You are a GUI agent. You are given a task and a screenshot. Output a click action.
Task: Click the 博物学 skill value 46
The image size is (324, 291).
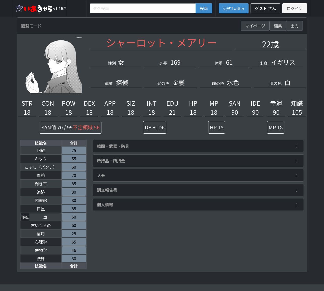point(74,250)
